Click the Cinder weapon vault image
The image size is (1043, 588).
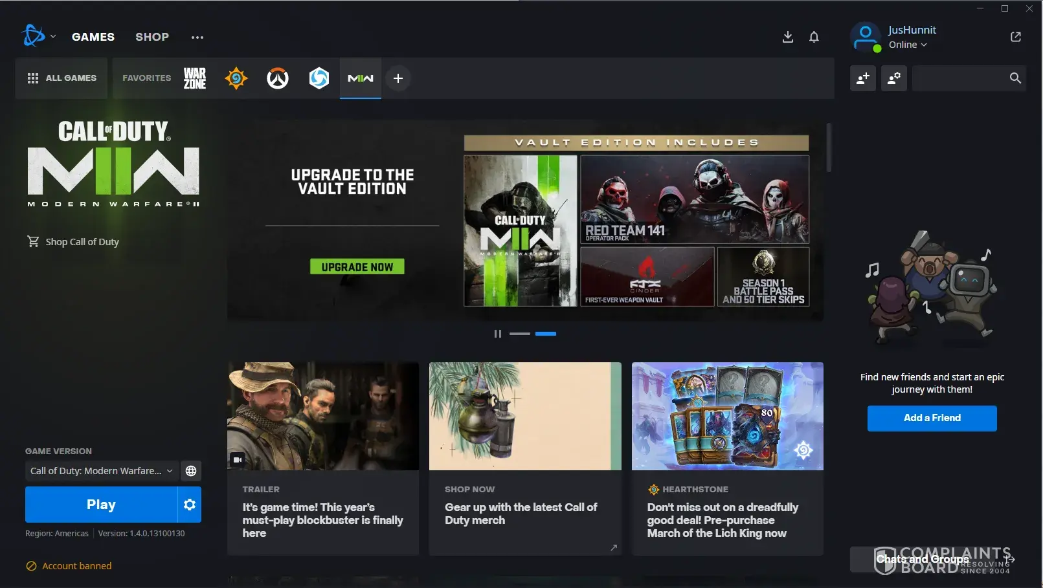pyautogui.click(x=647, y=276)
